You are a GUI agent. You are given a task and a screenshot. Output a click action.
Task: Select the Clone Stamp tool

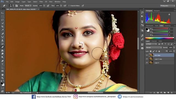click(2, 40)
